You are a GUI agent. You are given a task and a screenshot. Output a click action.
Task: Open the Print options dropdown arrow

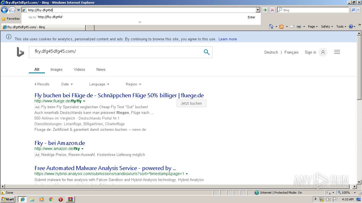pos(304,27)
